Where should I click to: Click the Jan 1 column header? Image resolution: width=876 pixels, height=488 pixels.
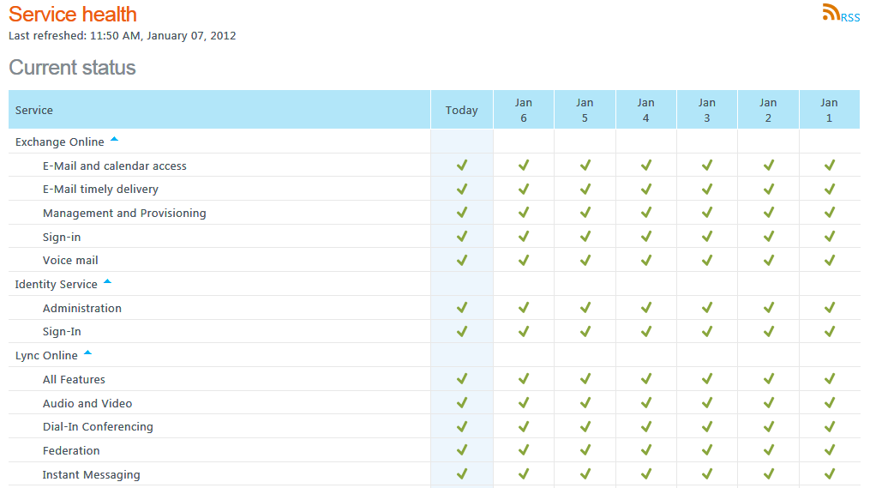[x=830, y=110]
